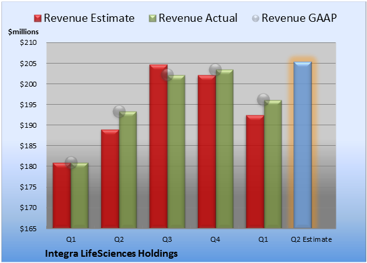Click the green Revenue Actual legend swatch
This screenshot has height=263, width=367.
[x=152, y=19]
